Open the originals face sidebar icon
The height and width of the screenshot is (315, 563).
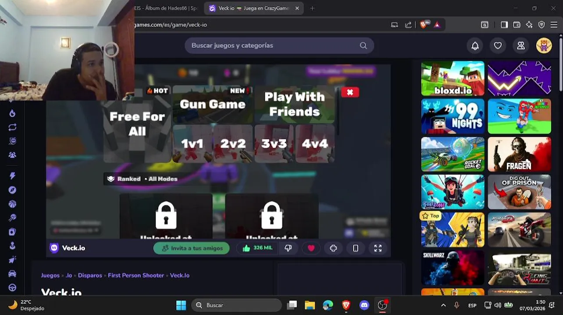tap(12, 141)
